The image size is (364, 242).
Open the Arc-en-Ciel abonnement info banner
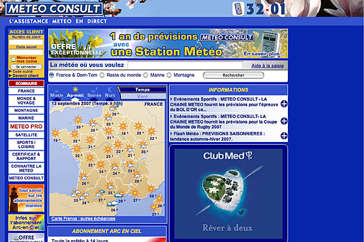tap(26, 222)
